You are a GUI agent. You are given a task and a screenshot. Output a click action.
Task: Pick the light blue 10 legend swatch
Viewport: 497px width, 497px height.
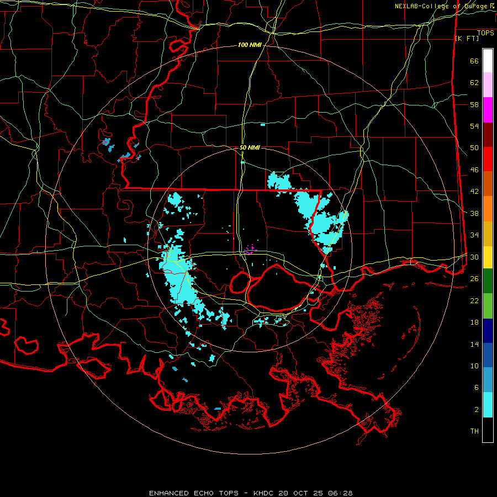(488, 380)
